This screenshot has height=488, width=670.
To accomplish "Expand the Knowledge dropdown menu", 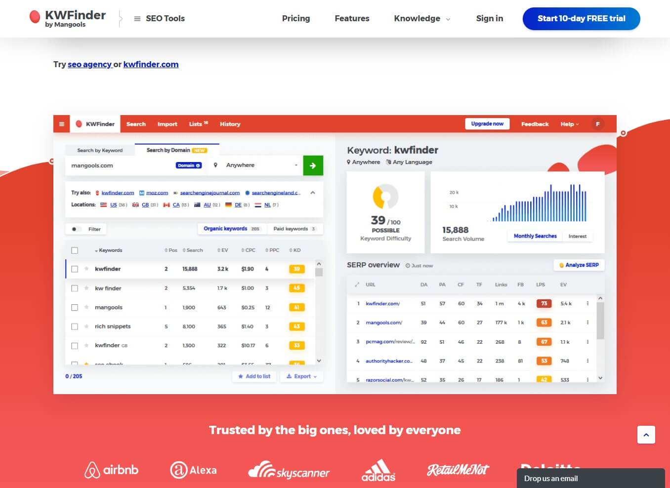I will (x=422, y=18).
